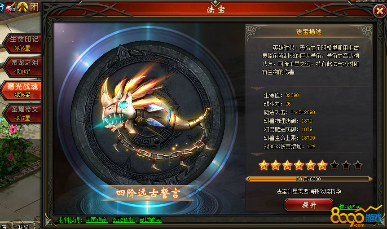Click the seventh empty star icon
387x229 pixels.
(334, 165)
